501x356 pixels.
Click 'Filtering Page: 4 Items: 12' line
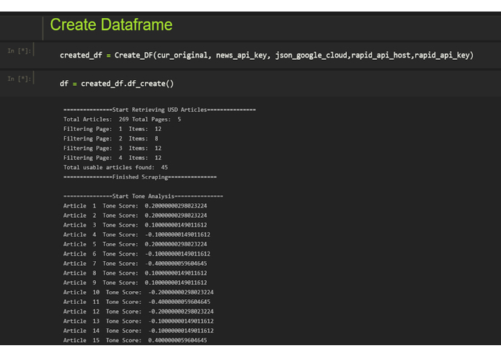[x=112, y=158]
